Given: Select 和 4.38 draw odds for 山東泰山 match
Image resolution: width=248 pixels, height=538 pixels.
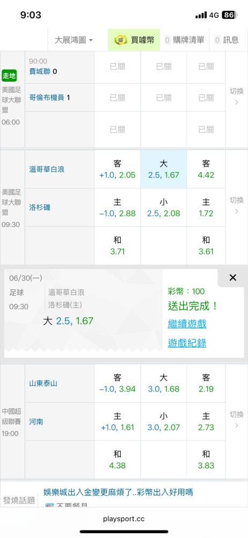Looking at the screenshot, I should [x=118, y=460].
